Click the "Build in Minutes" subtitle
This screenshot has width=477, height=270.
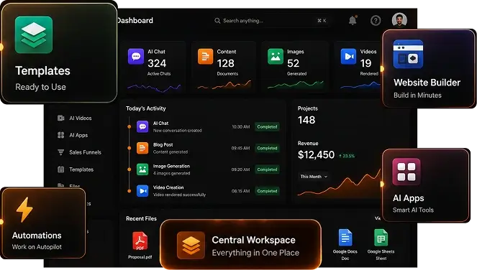pos(417,96)
